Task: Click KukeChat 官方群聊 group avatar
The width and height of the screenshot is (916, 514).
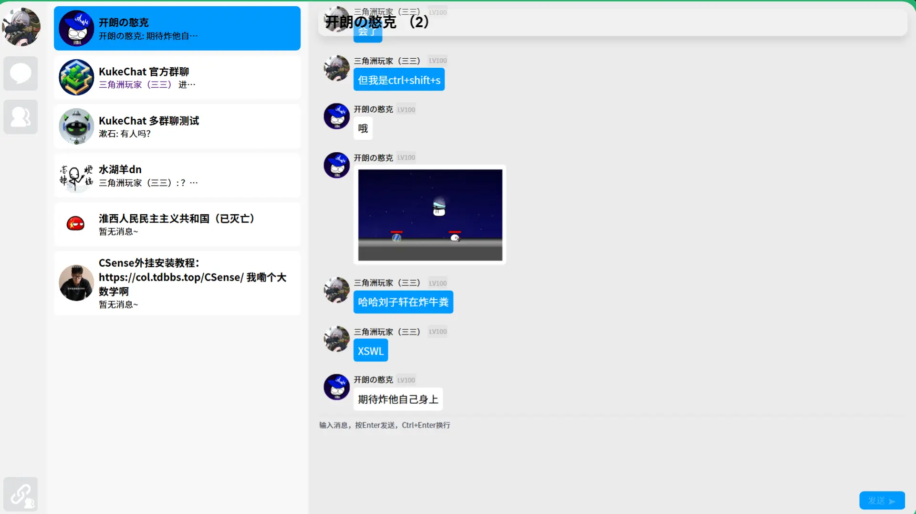Action: click(76, 77)
